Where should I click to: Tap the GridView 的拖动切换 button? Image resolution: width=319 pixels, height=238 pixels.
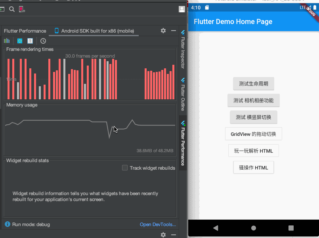[x=254, y=134]
